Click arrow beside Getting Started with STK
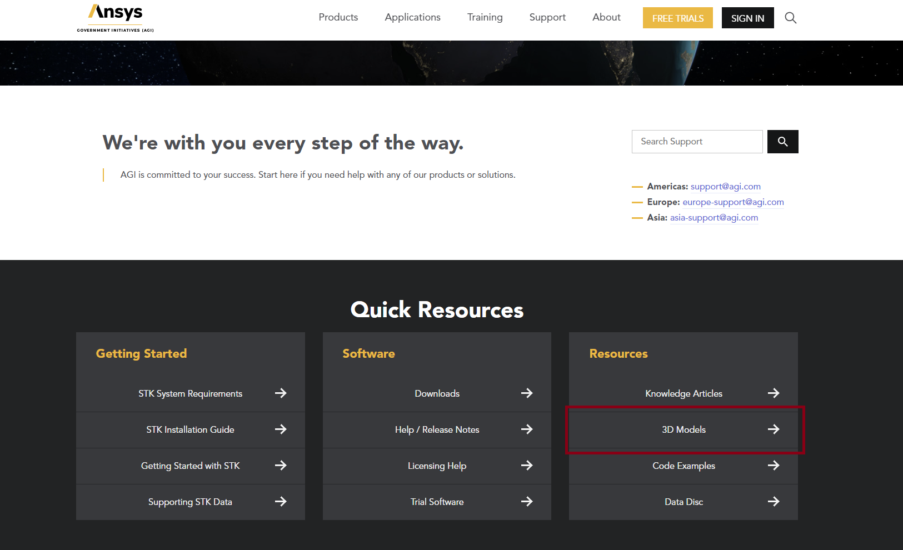Viewport: 903px width, 550px height. click(281, 466)
